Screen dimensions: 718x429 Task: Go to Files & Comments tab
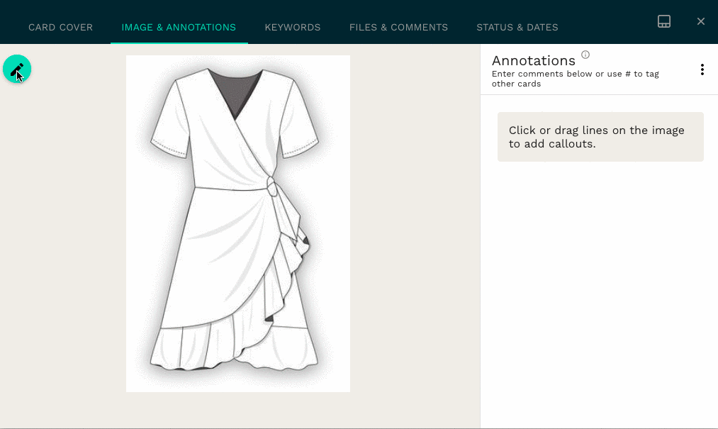click(x=398, y=28)
